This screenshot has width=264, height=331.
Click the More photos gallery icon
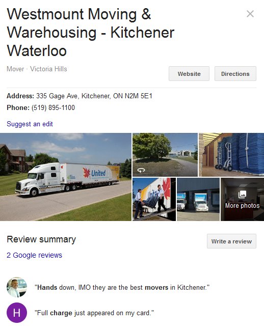pos(242,194)
